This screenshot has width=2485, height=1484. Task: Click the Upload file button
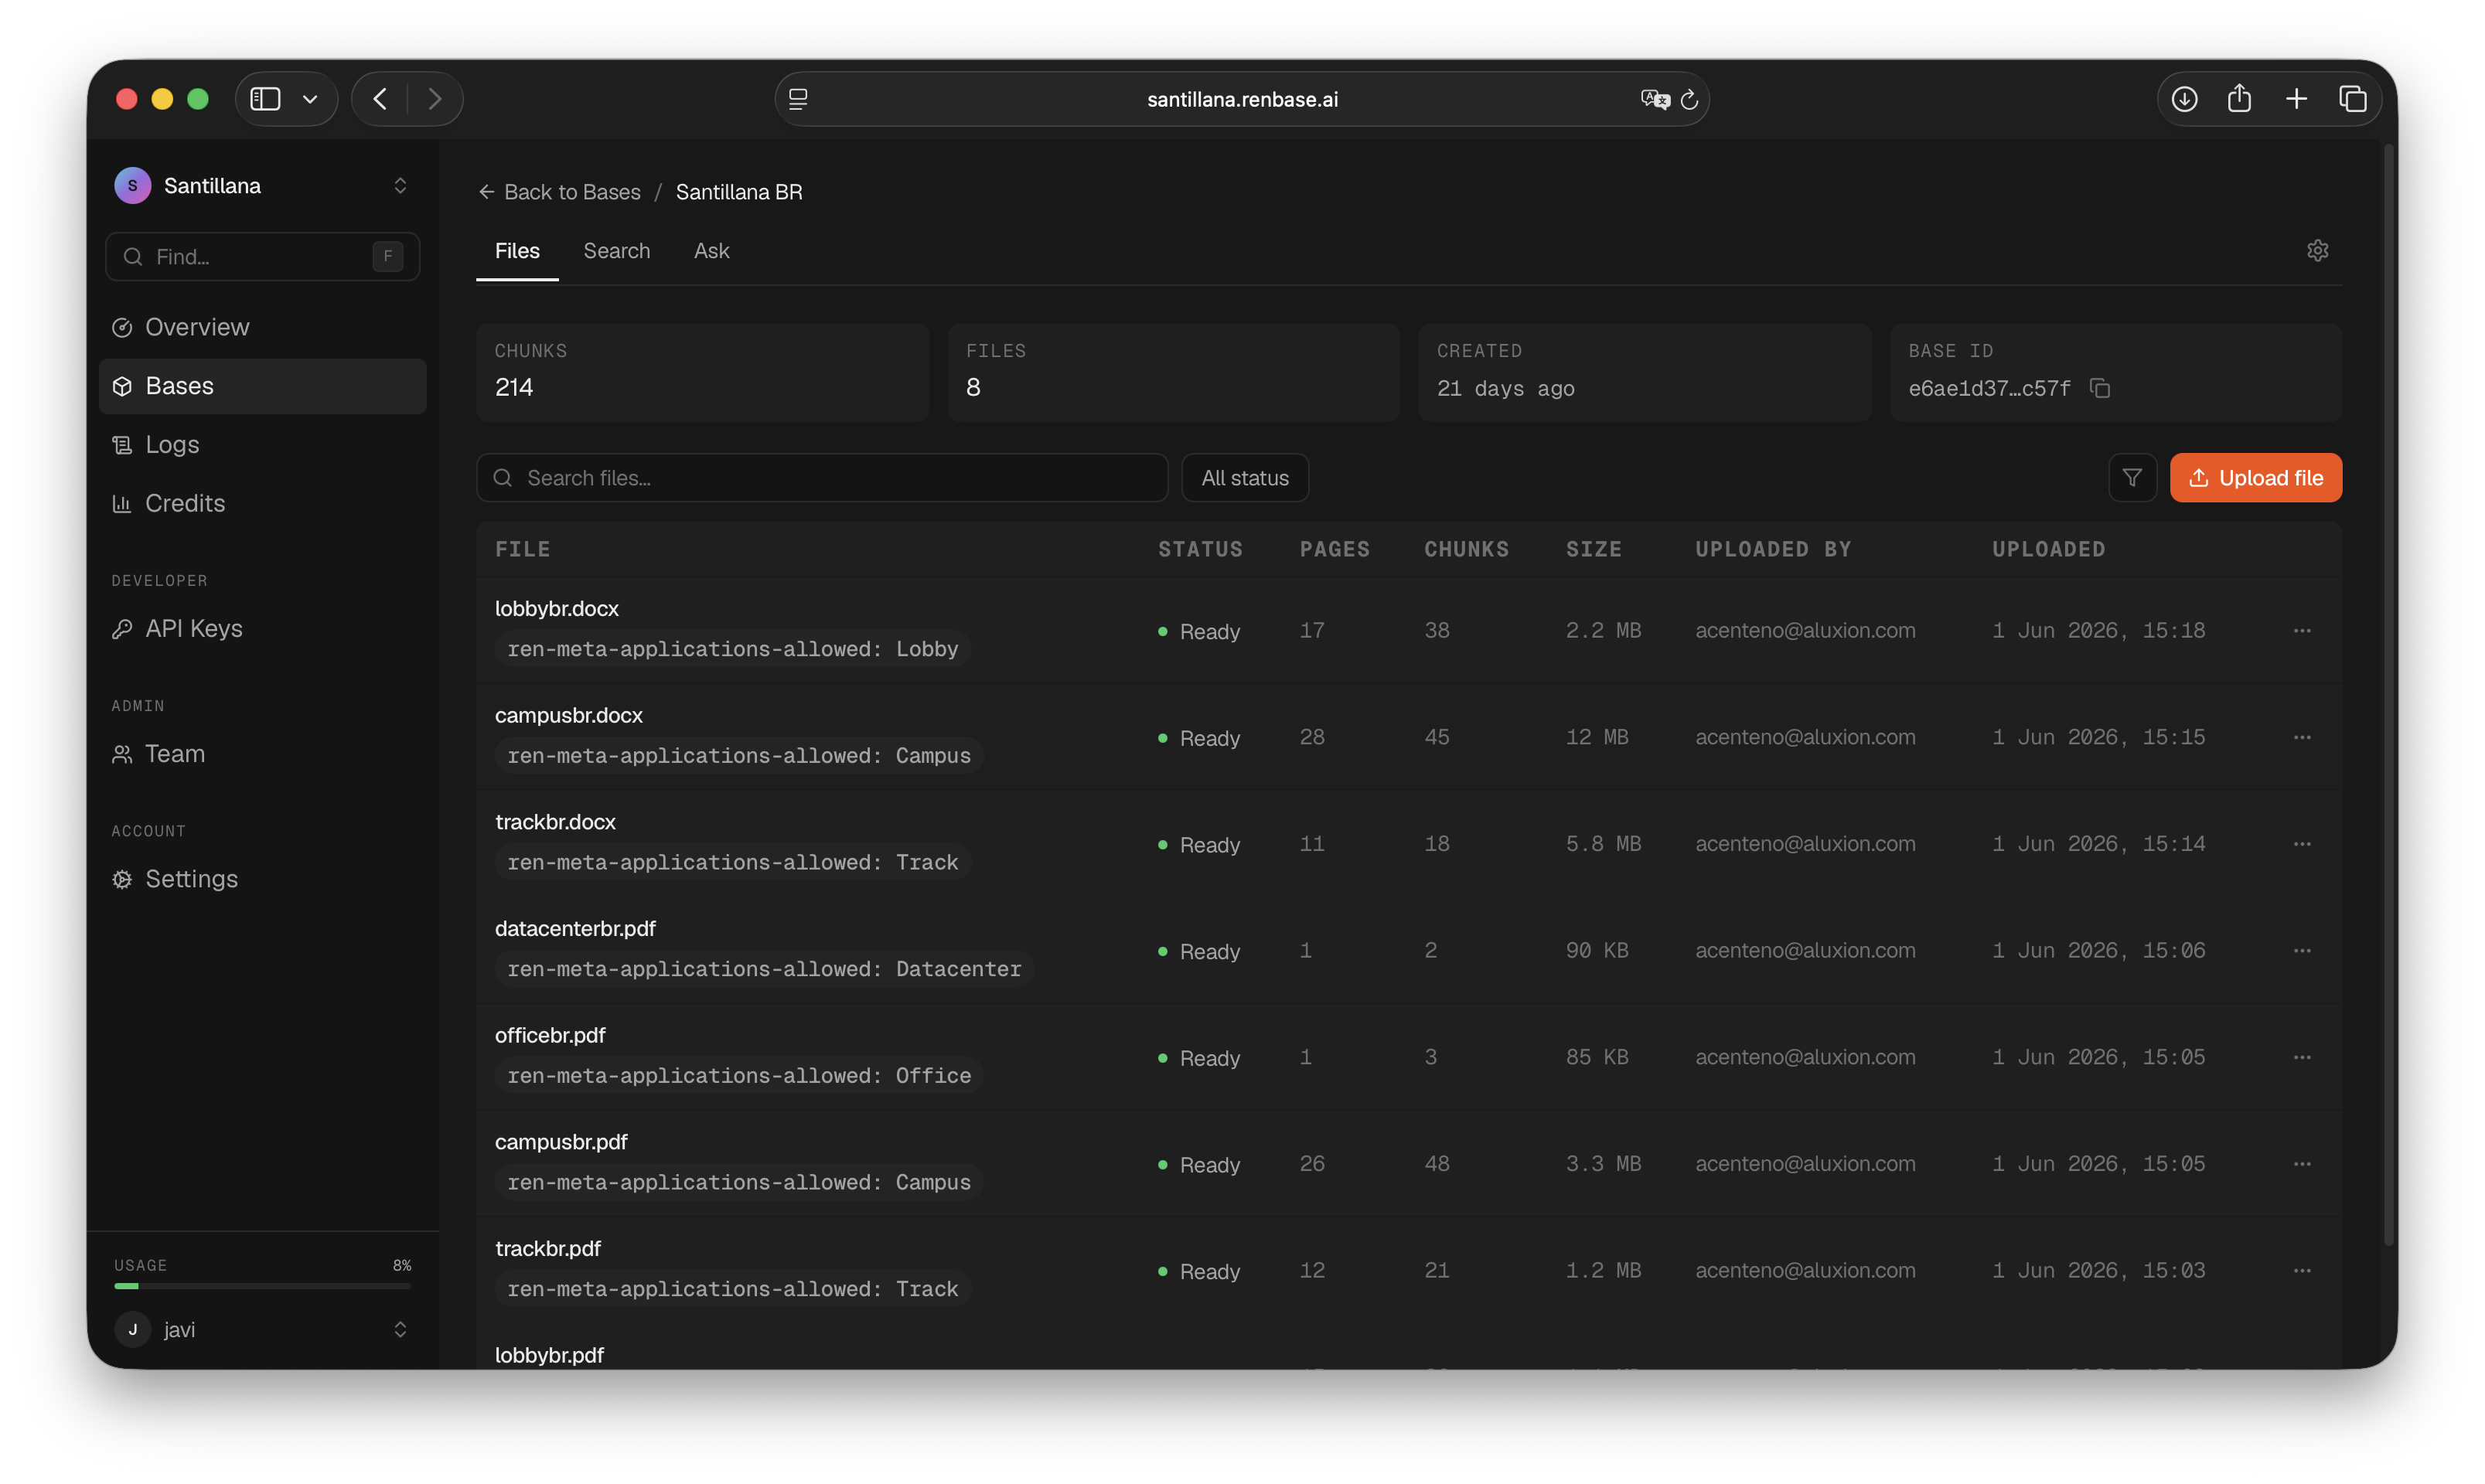point(2255,478)
